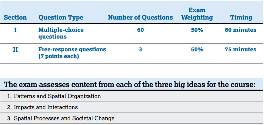Select the 60 minutes timing cell

pyautogui.click(x=241, y=30)
